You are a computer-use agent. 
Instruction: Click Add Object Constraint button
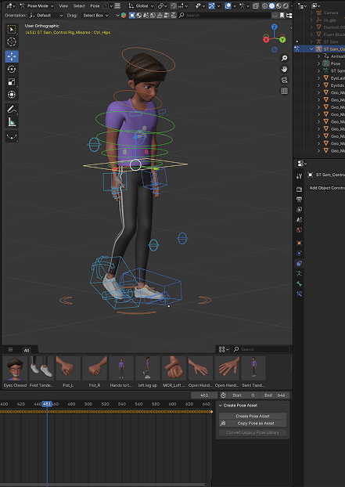(x=326, y=188)
